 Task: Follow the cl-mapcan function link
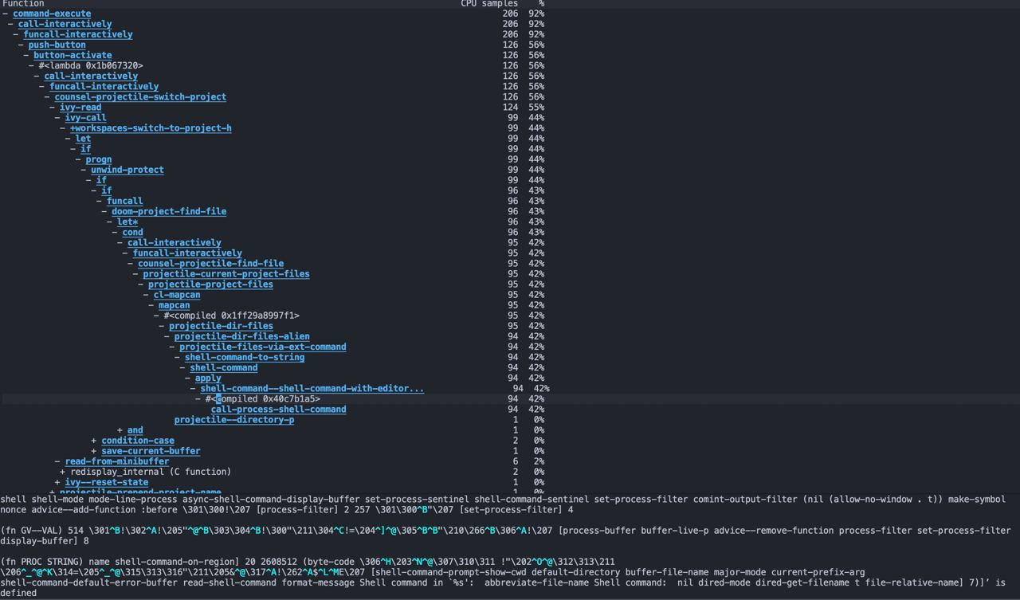click(x=177, y=294)
